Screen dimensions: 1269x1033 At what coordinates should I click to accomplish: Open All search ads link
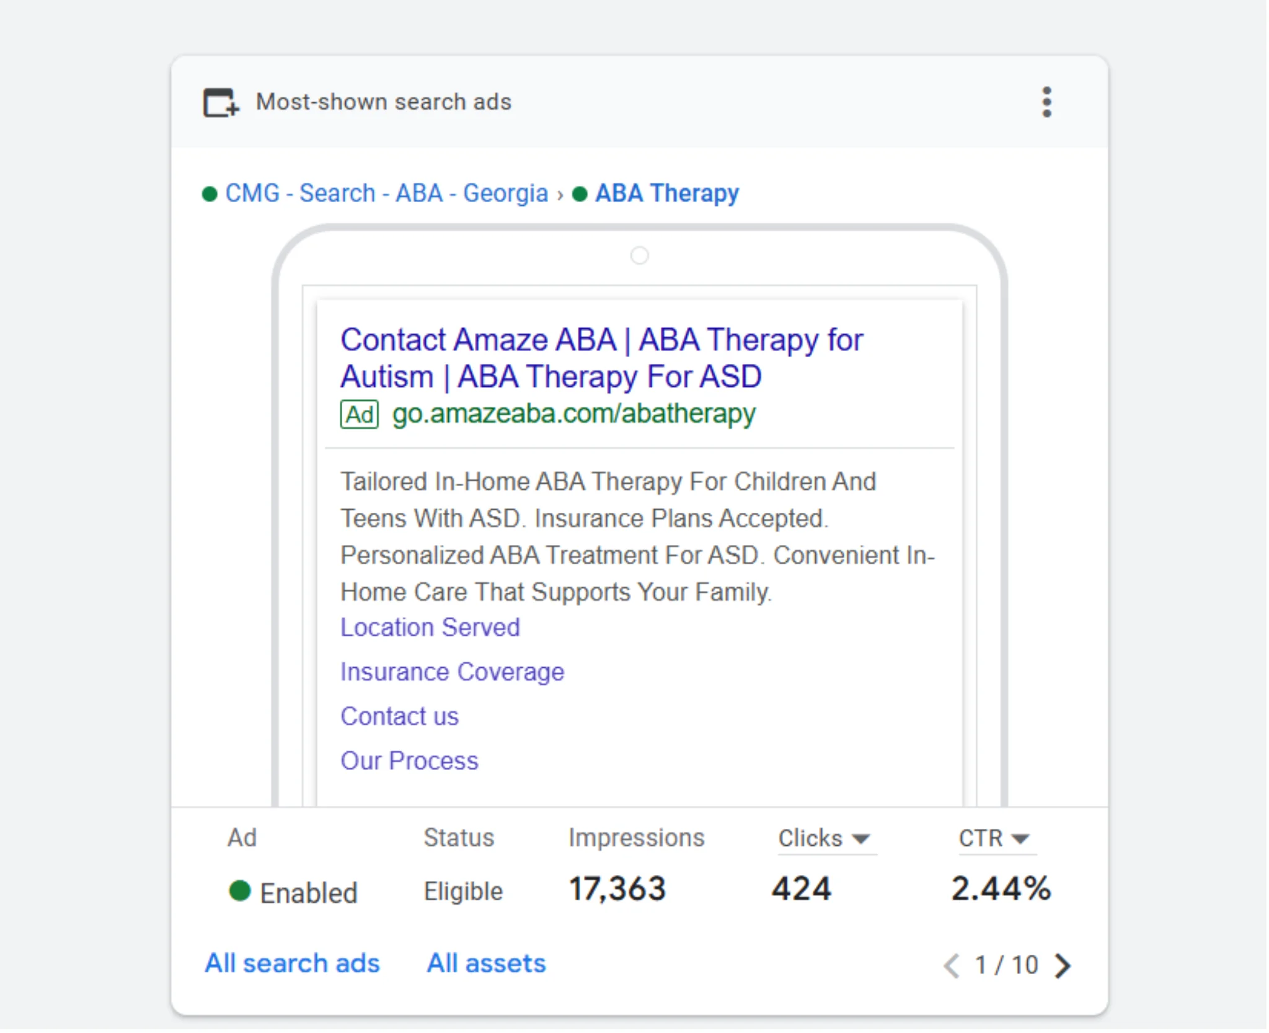coord(292,964)
